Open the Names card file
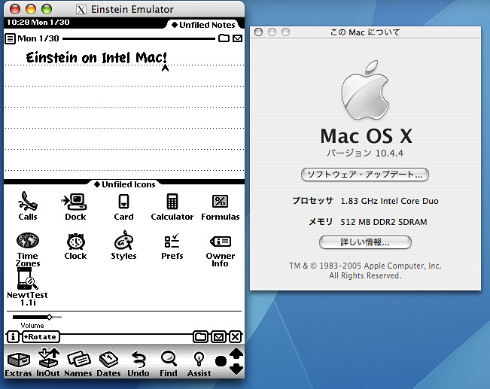The width and height of the screenshot is (490, 389). click(78, 363)
